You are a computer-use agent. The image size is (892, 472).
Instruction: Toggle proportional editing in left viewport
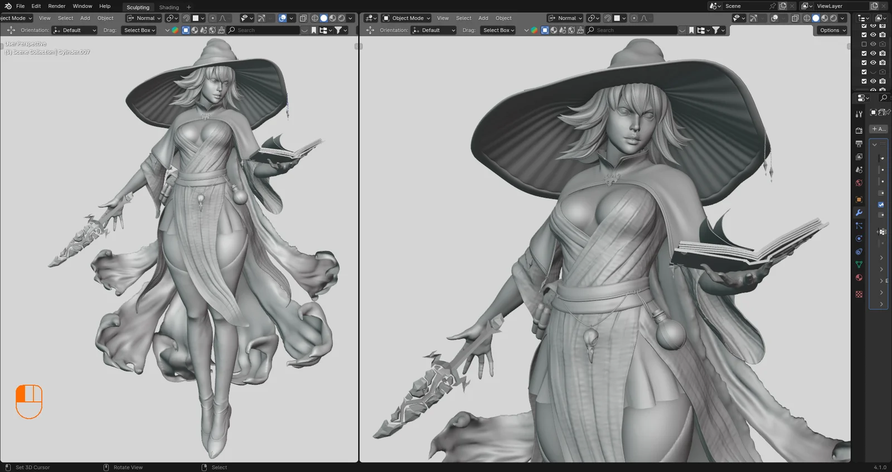[x=212, y=18]
